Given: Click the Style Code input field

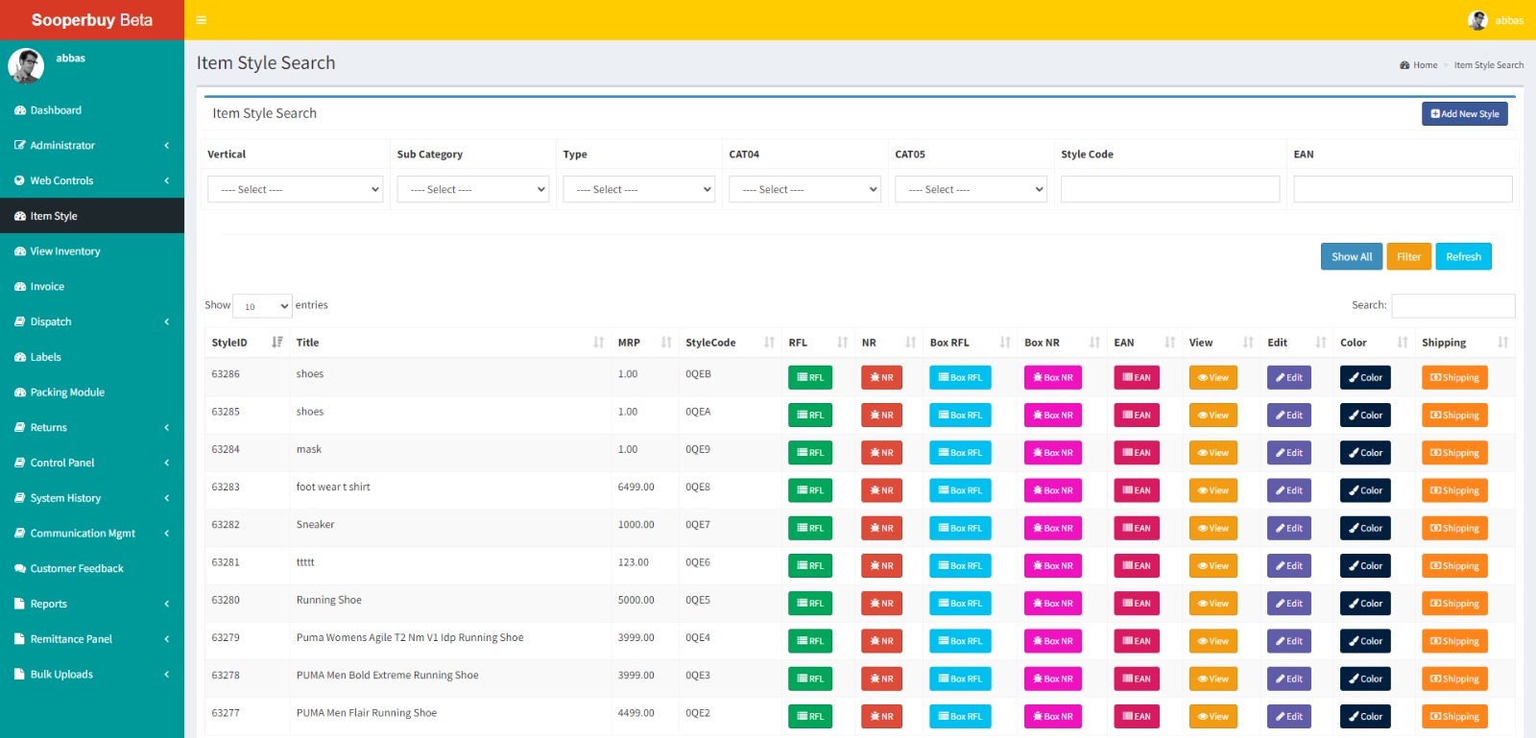Looking at the screenshot, I should (1169, 190).
